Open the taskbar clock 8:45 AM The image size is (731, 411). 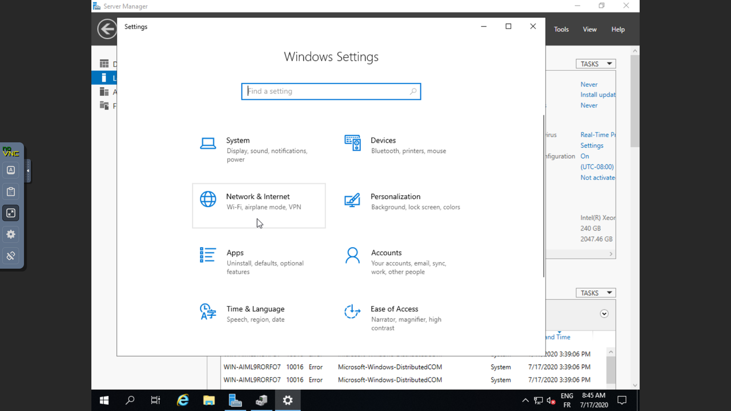tap(594, 401)
